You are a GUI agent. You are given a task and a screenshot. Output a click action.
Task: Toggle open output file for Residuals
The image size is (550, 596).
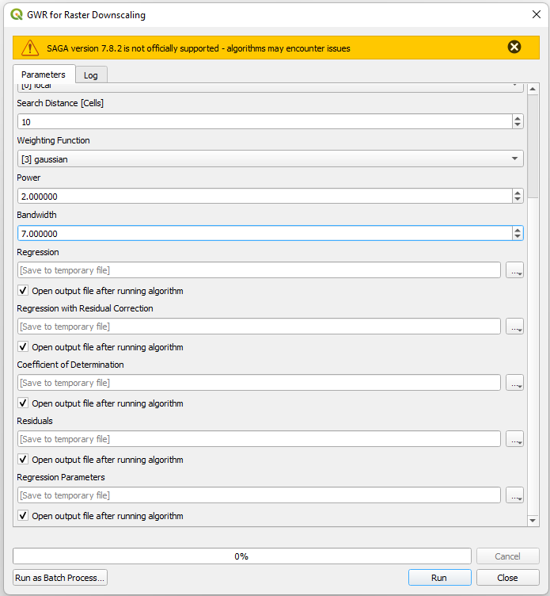click(23, 460)
